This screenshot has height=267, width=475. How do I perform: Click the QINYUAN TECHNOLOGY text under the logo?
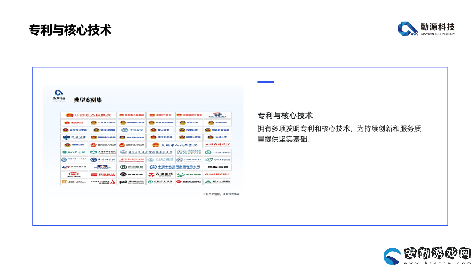click(438, 34)
